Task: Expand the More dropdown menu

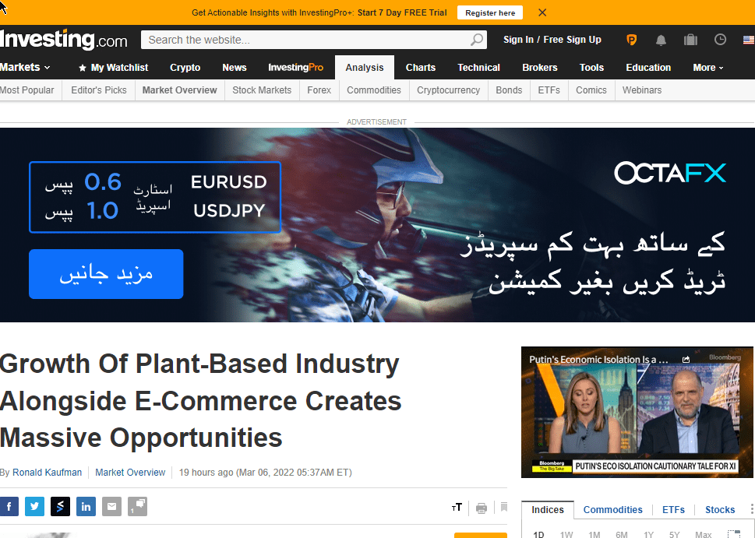Action: [707, 68]
